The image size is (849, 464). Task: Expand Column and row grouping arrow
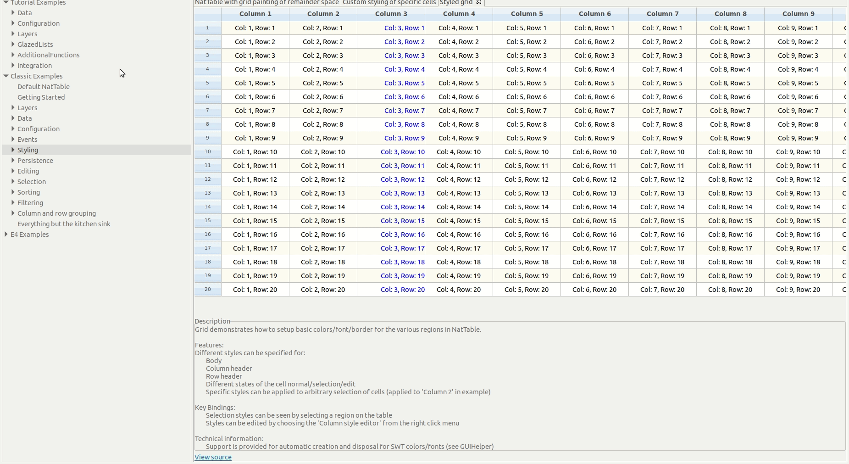13,213
